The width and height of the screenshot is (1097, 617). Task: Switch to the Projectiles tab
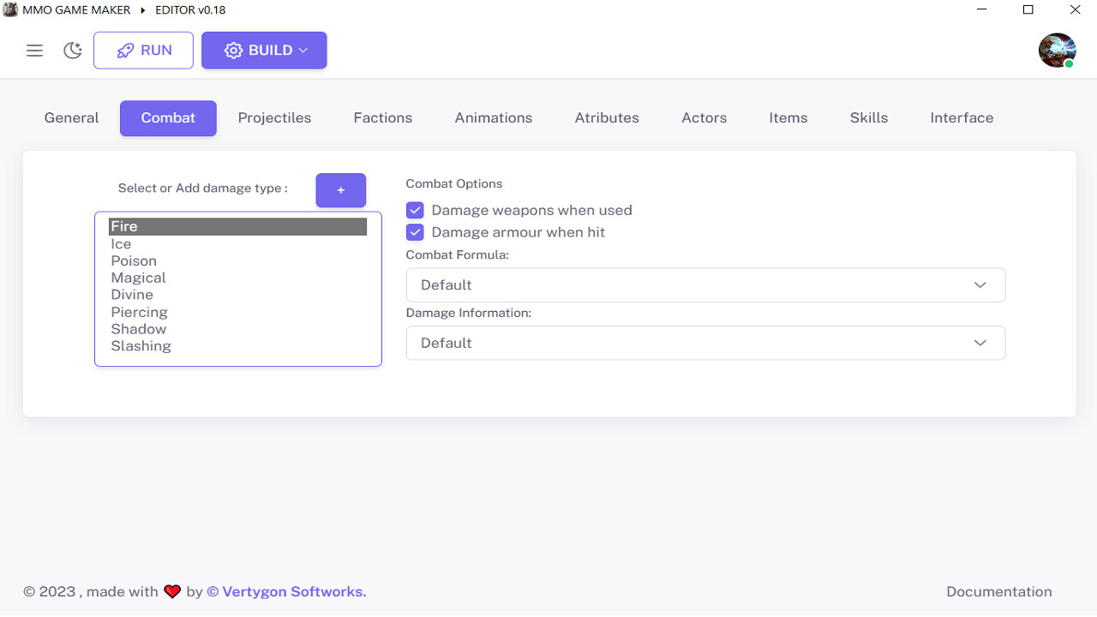(x=274, y=117)
